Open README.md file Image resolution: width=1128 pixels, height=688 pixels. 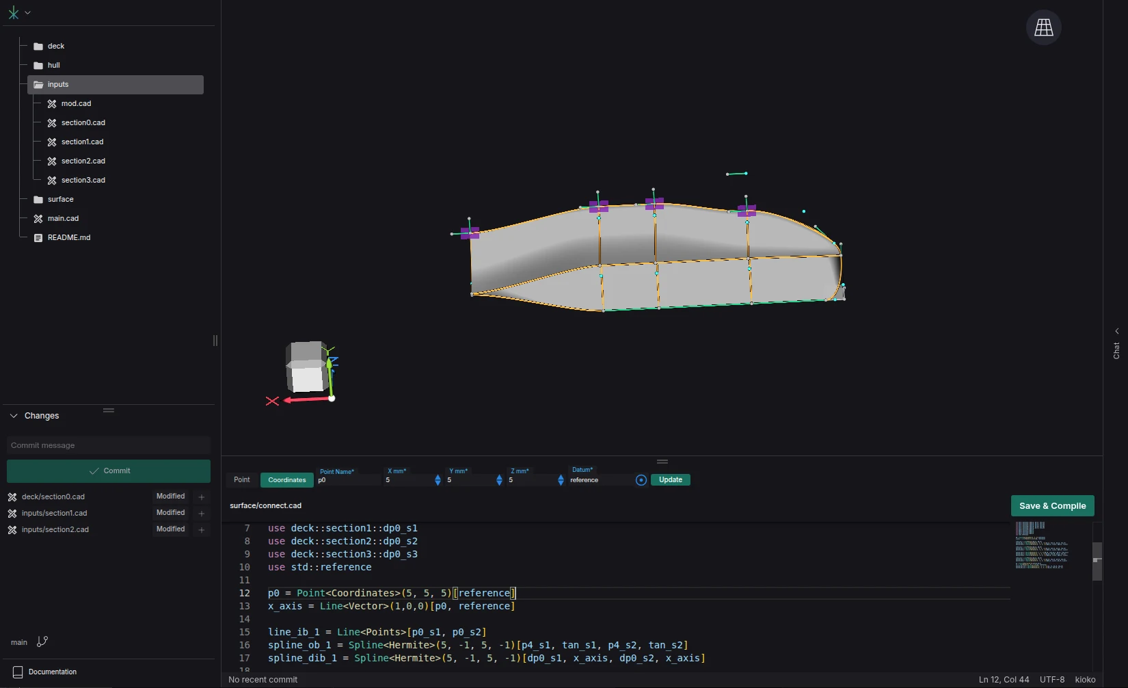pos(69,238)
